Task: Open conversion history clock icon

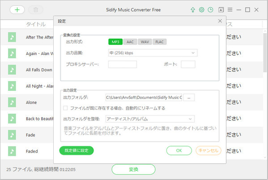Action: point(210,10)
